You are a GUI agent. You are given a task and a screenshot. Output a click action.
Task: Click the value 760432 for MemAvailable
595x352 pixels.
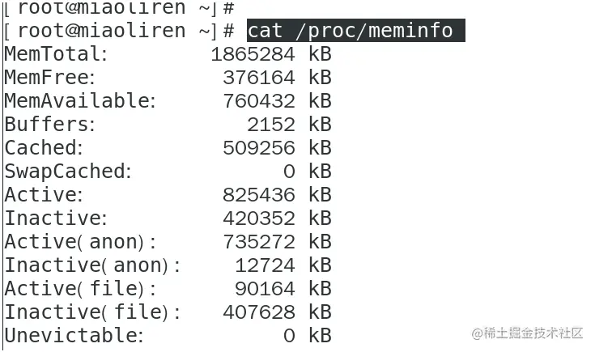pyautogui.click(x=258, y=101)
